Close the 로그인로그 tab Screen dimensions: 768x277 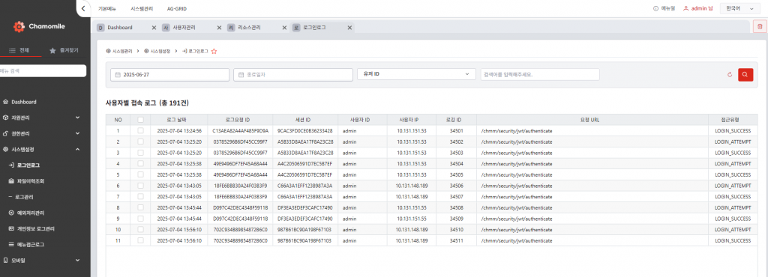click(349, 28)
